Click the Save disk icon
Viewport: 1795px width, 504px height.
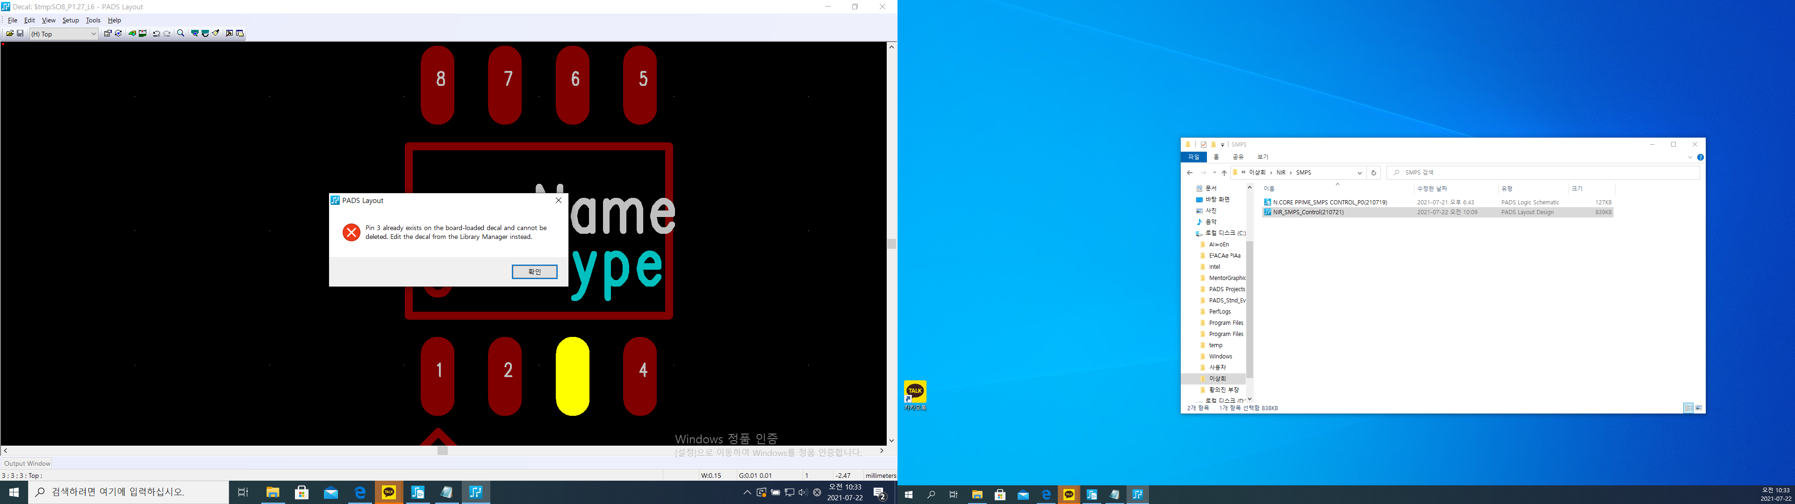[20, 34]
